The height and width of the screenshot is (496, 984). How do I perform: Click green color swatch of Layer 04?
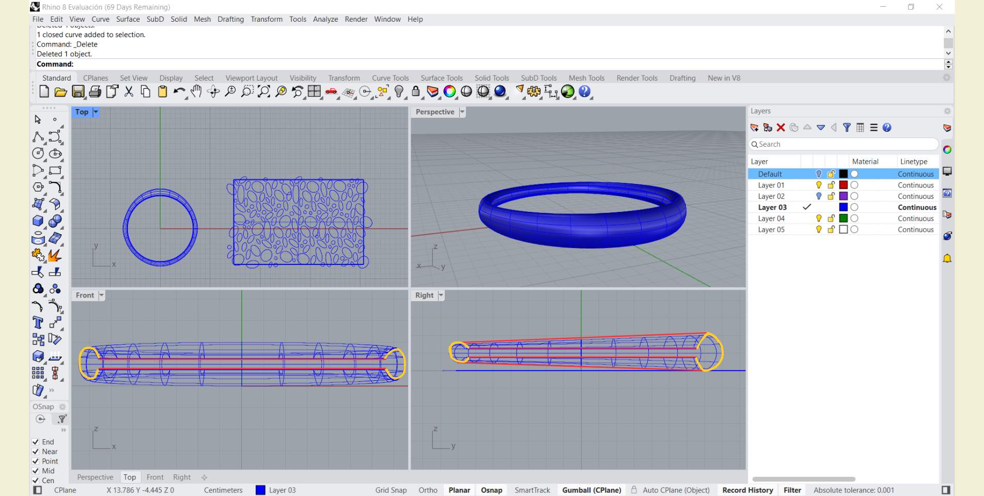click(844, 218)
